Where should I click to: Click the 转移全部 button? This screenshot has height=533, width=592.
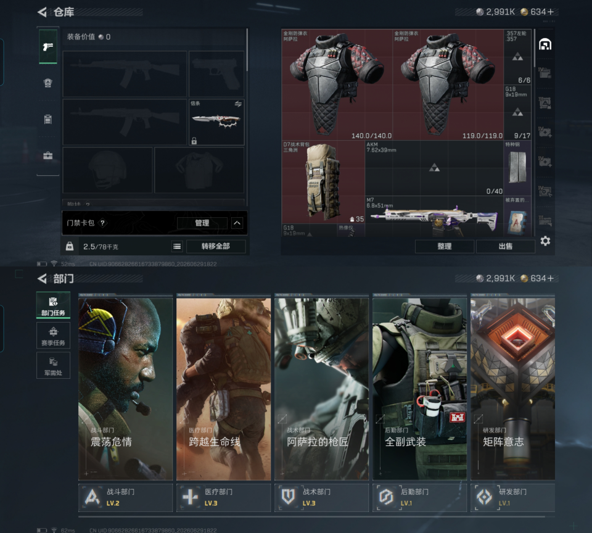coord(216,246)
